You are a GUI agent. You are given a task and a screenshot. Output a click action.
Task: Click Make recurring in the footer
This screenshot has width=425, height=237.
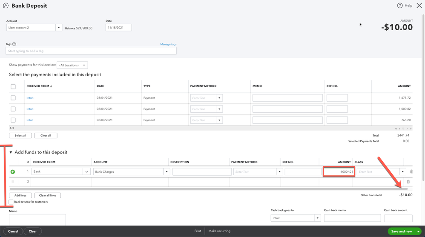(219, 231)
